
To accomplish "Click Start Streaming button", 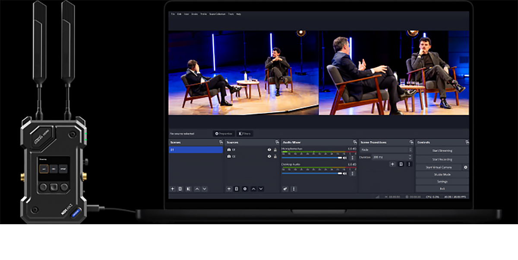I will [x=442, y=151].
